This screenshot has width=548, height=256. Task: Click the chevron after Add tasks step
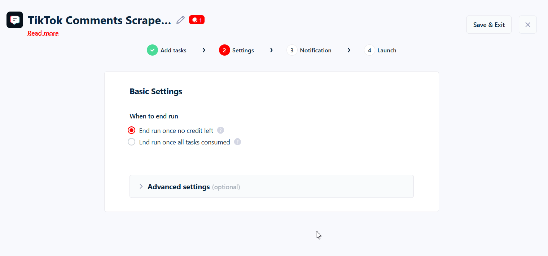click(x=204, y=50)
